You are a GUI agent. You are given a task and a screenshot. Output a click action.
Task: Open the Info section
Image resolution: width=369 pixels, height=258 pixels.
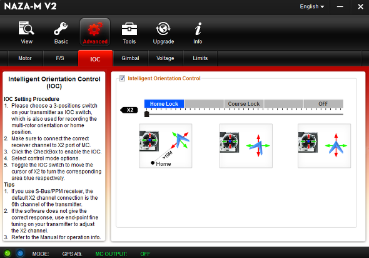[x=198, y=33]
